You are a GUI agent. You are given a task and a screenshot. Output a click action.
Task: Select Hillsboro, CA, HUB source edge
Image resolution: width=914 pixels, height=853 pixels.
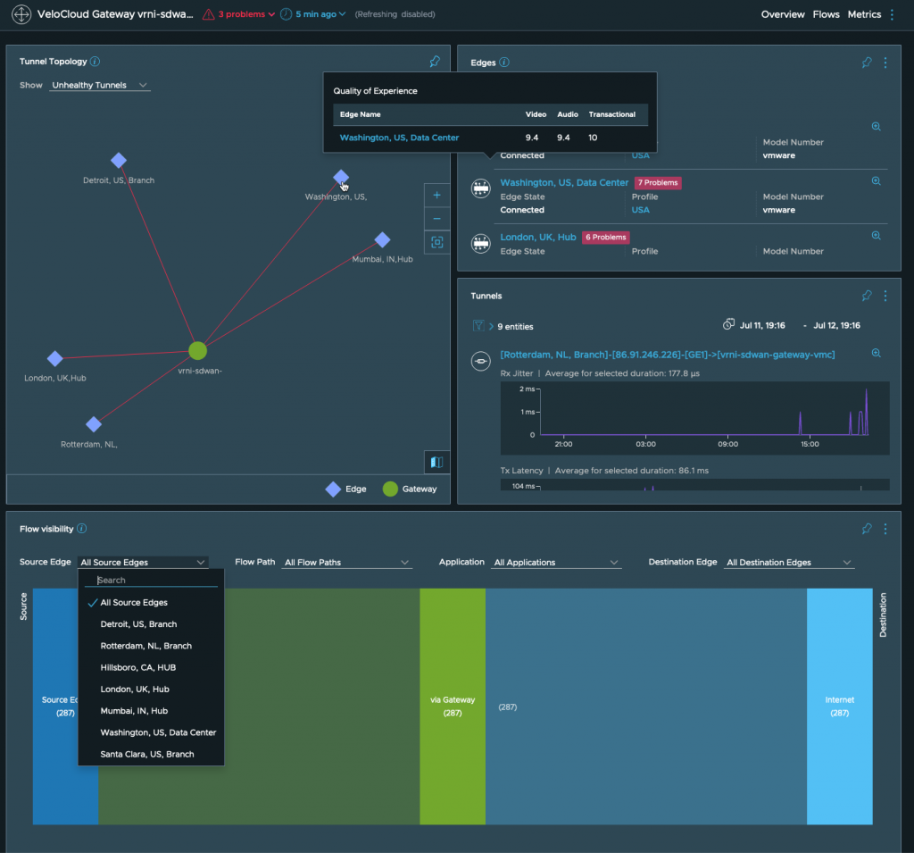[151, 667]
